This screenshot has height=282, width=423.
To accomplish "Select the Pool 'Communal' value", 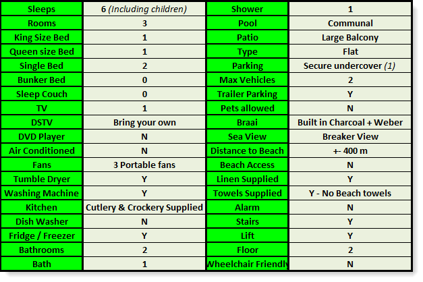I will 350,24.
